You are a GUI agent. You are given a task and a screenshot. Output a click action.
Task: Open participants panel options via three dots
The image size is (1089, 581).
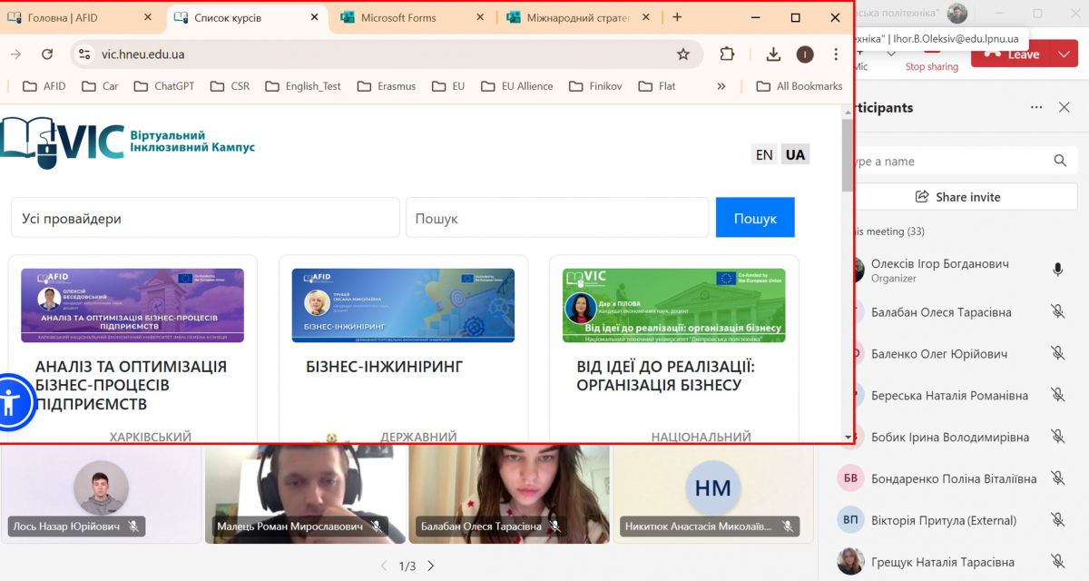[1035, 107]
